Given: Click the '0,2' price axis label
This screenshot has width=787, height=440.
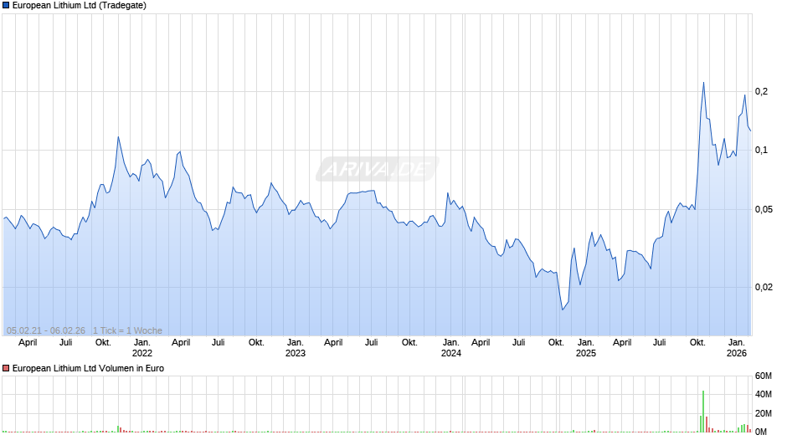Looking at the screenshot, I should pyautogui.click(x=761, y=91).
